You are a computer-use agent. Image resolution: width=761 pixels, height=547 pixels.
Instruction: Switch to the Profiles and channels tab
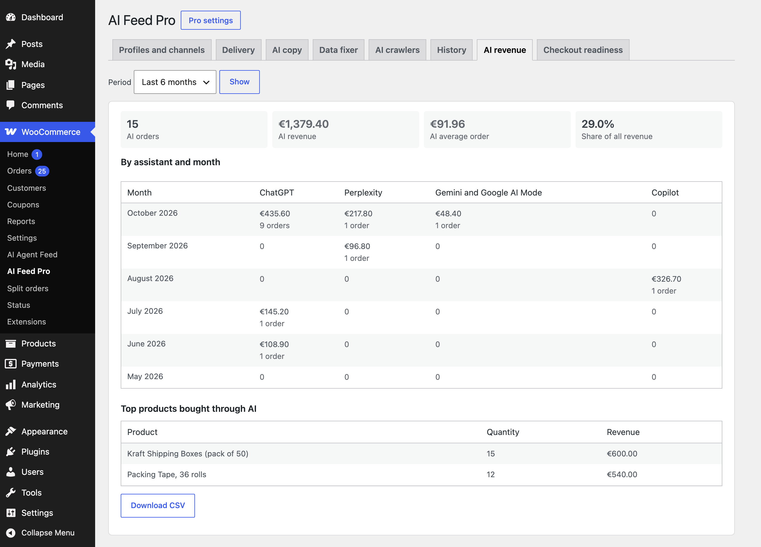(162, 50)
